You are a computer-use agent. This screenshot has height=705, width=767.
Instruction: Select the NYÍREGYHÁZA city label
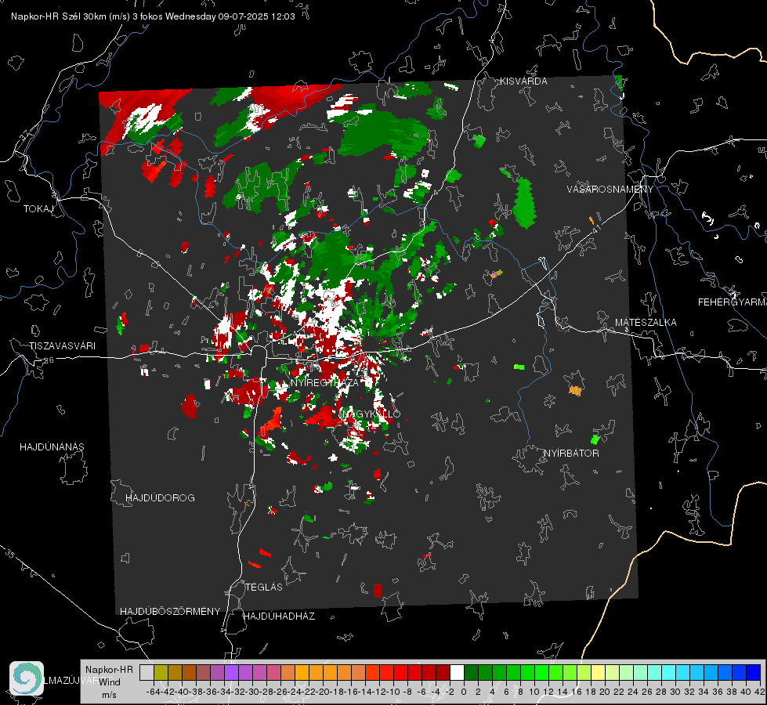click(x=324, y=382)
